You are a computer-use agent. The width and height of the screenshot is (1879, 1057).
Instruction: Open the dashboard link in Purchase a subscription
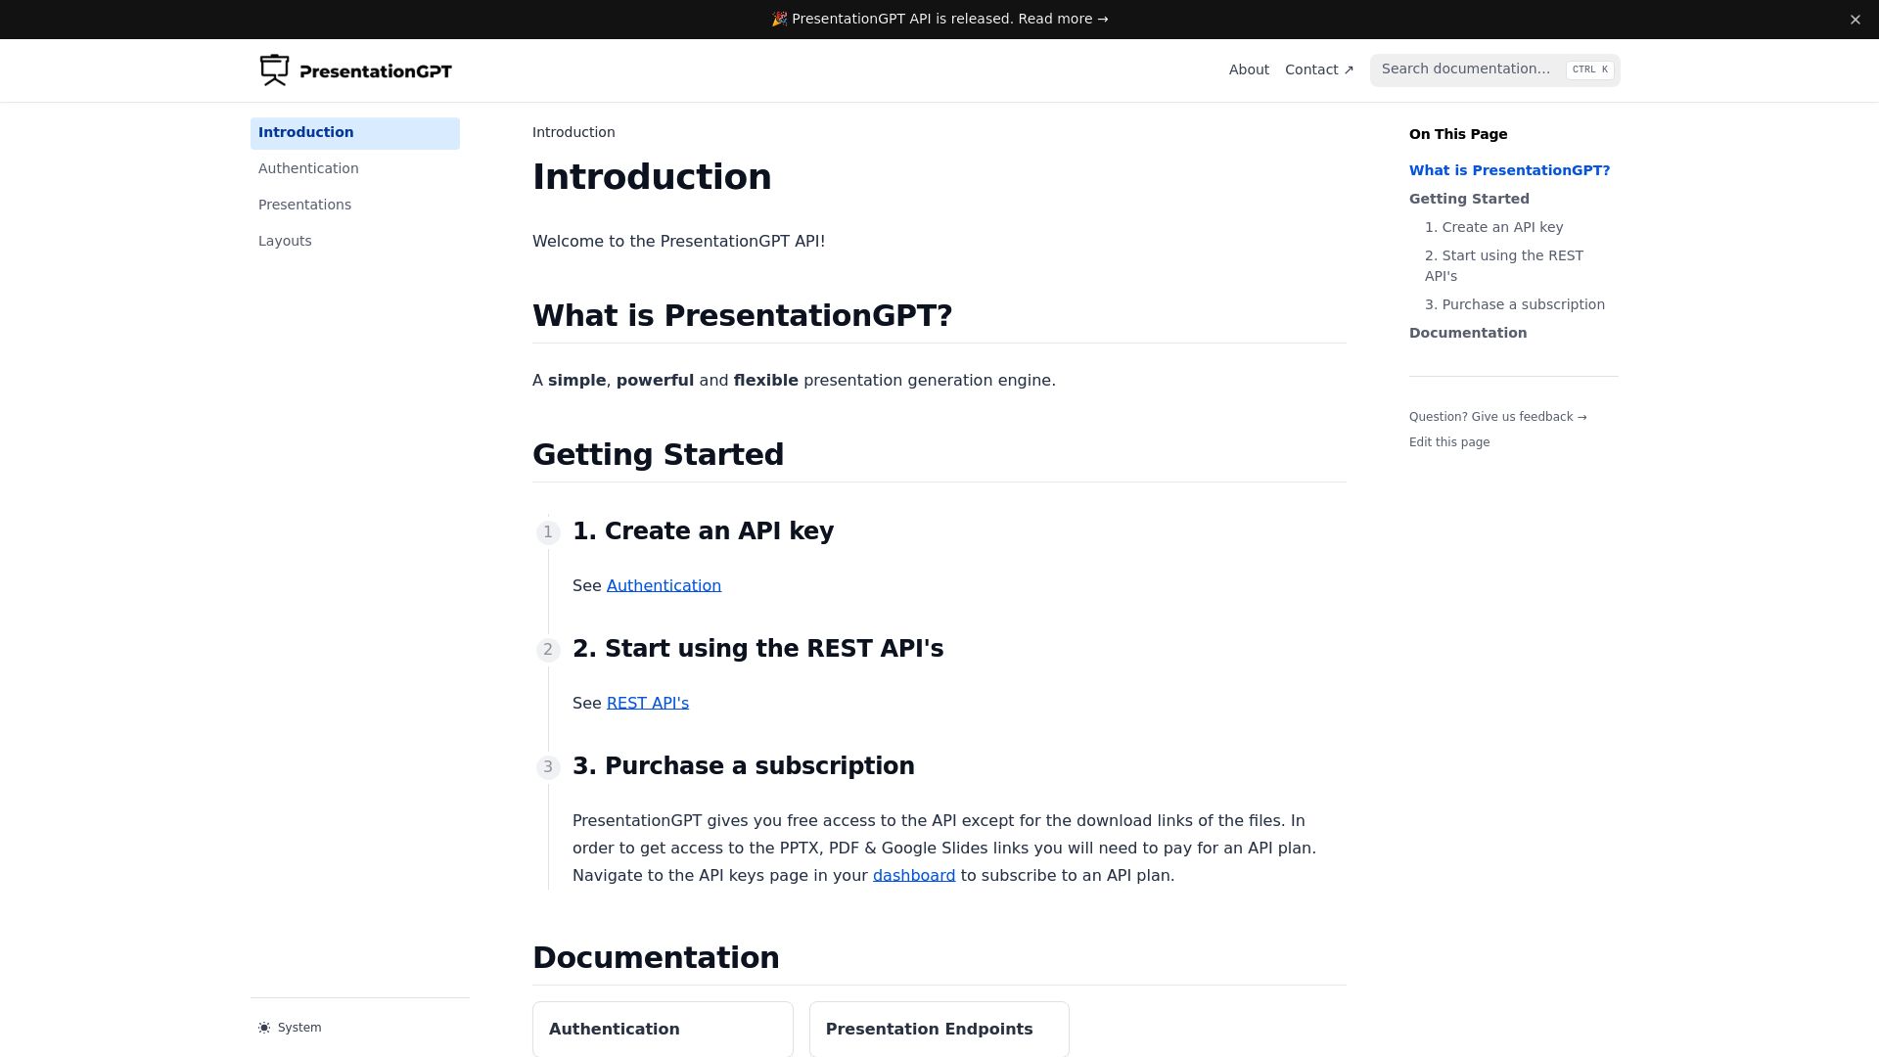913,875
